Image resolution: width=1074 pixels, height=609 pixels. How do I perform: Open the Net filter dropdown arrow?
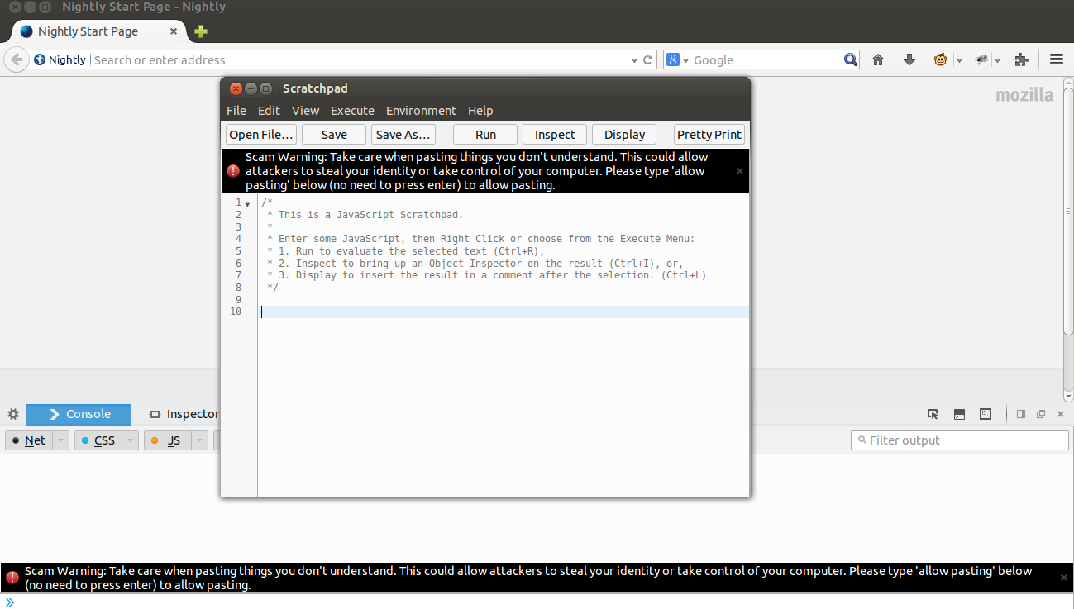(60, 440)
